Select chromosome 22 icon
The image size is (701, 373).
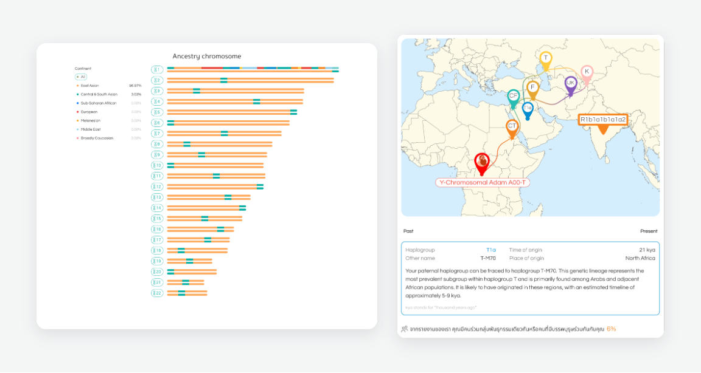[x=157, y=293]
